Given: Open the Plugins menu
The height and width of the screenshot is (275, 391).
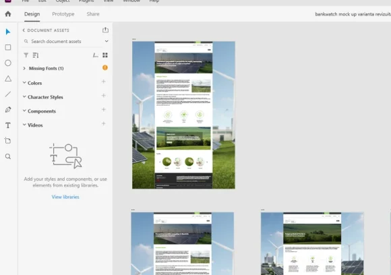Looking at the screenshot, I should click(86, 1).
